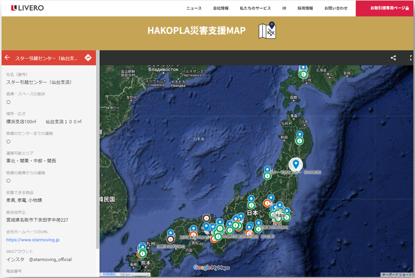The width and height of the screenshot is (415, 278).
Task: Click the address 宮城県名取市下余田字中荷227
Action: (37, 220)
